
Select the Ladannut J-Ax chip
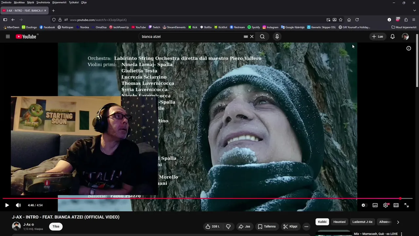tap(362, 222)
